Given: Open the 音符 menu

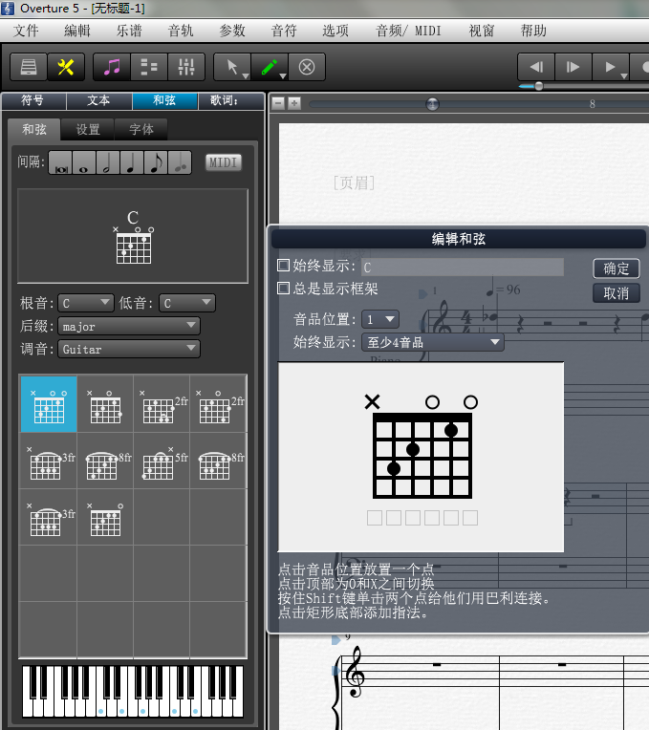Looking at the screenshot, I should point(284,31).
